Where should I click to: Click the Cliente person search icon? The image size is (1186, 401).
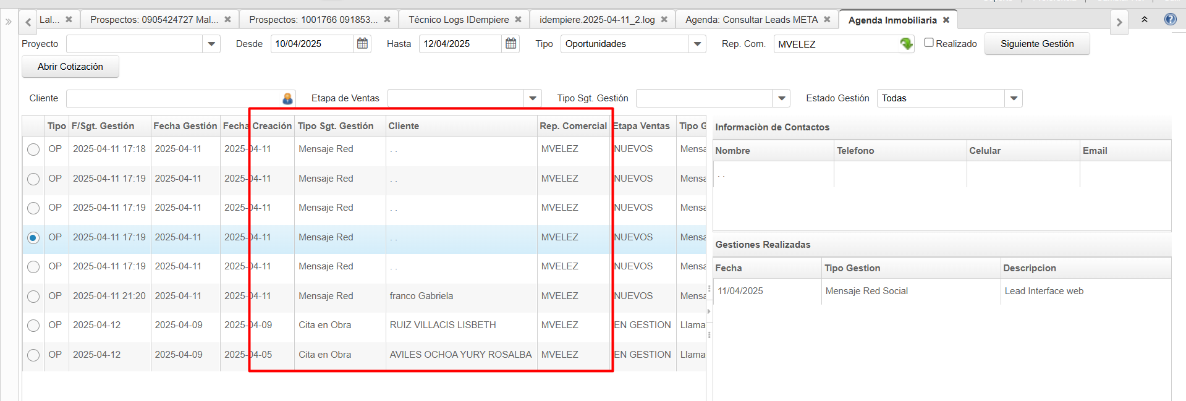[x=287, y=99]
